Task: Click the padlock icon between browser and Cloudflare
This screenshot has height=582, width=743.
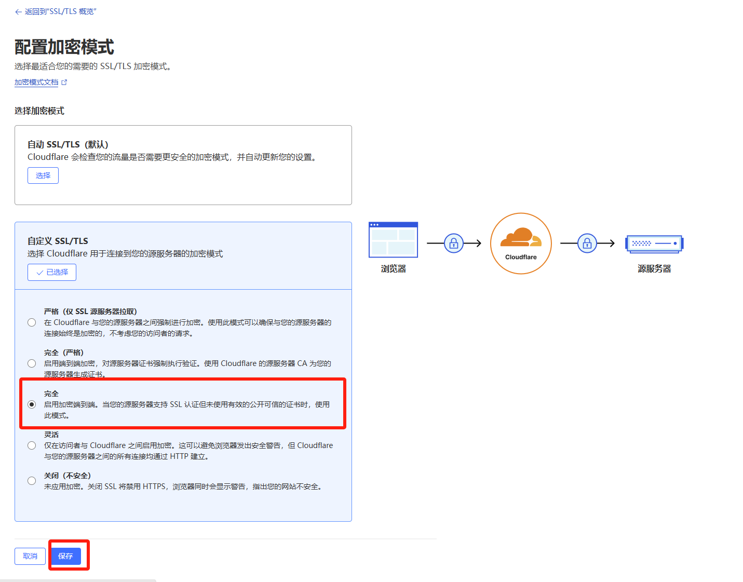Action: pyautogui.click(x=454, y=243)
